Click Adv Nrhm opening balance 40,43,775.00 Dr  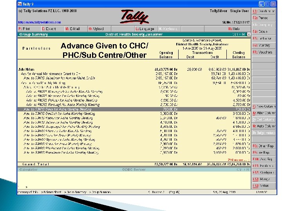166,70
